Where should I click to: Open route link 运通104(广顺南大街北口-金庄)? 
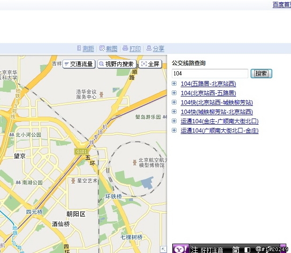pyautogui.click(x=220, y=131)
